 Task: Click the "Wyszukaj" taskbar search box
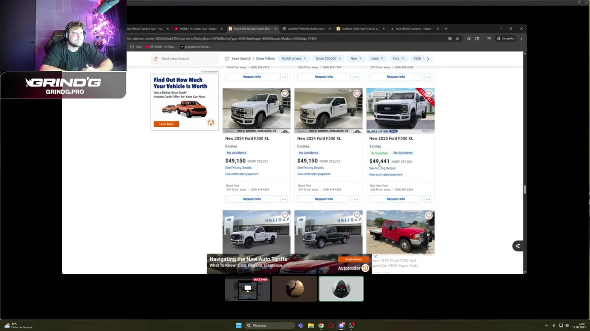coord(271,325)
